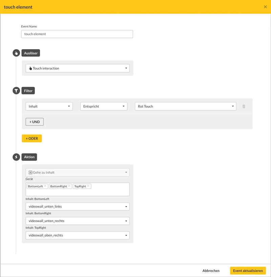Remove BottomRight device tag
This screenshot has height=277, width=271.
tap(69, 186)
